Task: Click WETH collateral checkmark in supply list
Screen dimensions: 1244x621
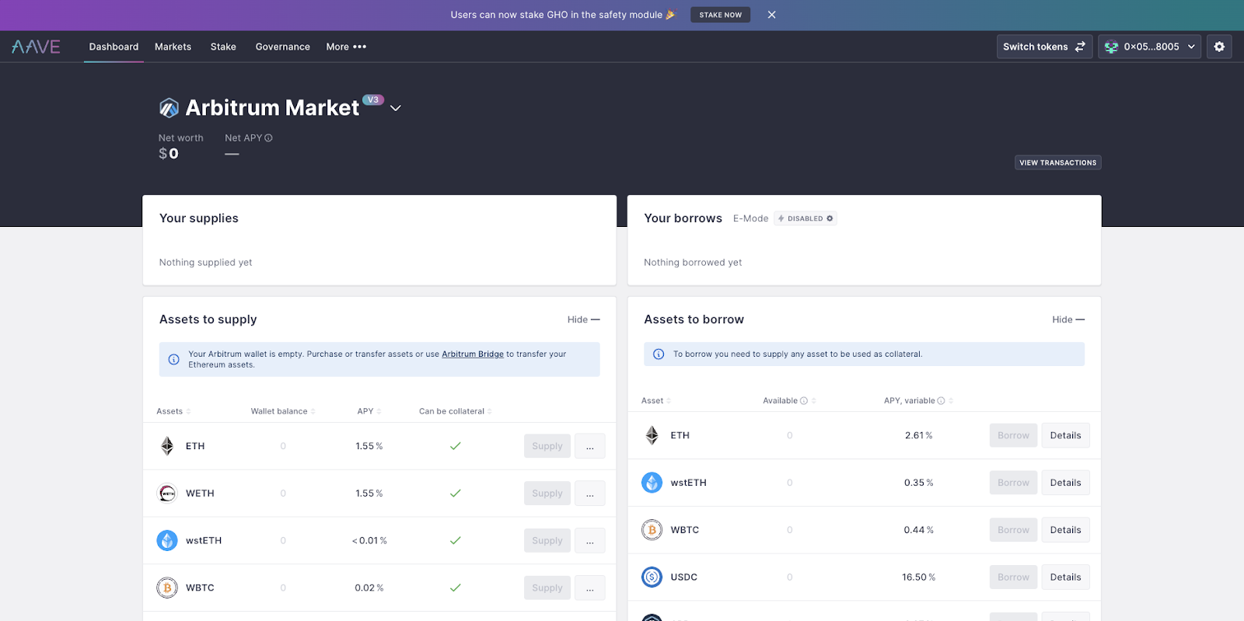Action: [456, 494]
